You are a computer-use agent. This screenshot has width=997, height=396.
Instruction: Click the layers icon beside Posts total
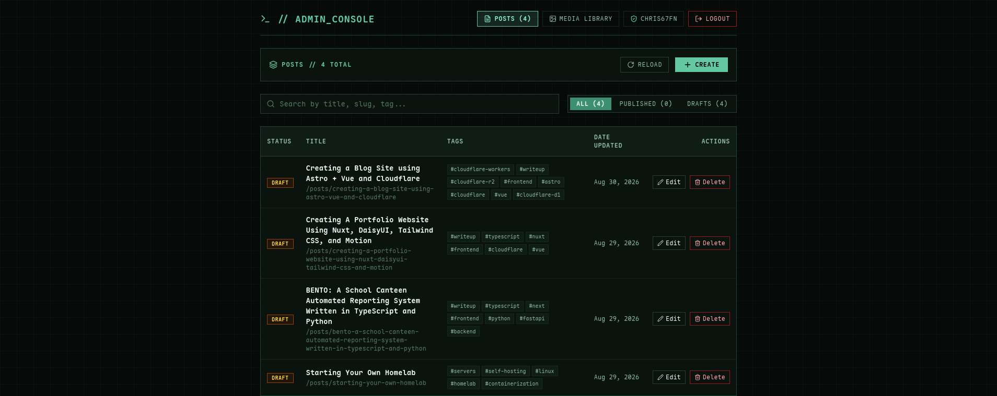[x=273, y=65]
